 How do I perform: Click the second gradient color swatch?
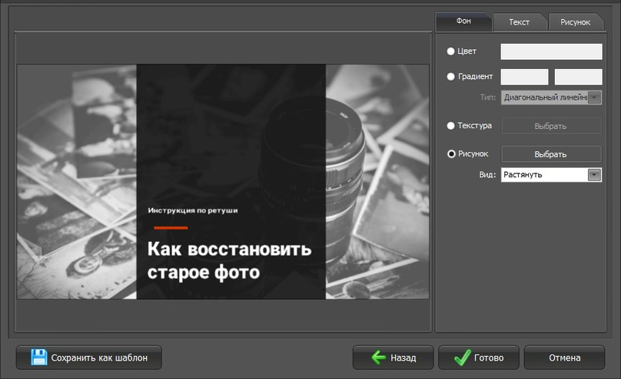(578, 77)
